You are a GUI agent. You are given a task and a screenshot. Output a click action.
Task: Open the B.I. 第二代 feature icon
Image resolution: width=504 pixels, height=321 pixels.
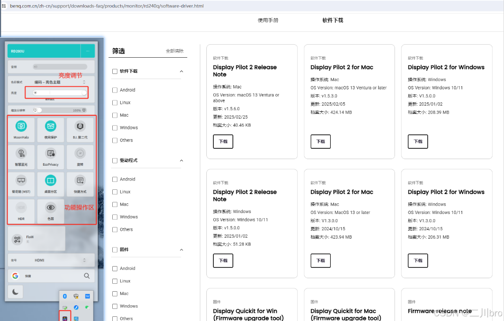tap(80, 126)
